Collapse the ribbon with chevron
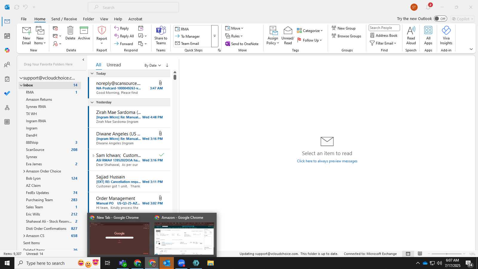The width and height of the screenshot is (478, 269). point(471,49)
